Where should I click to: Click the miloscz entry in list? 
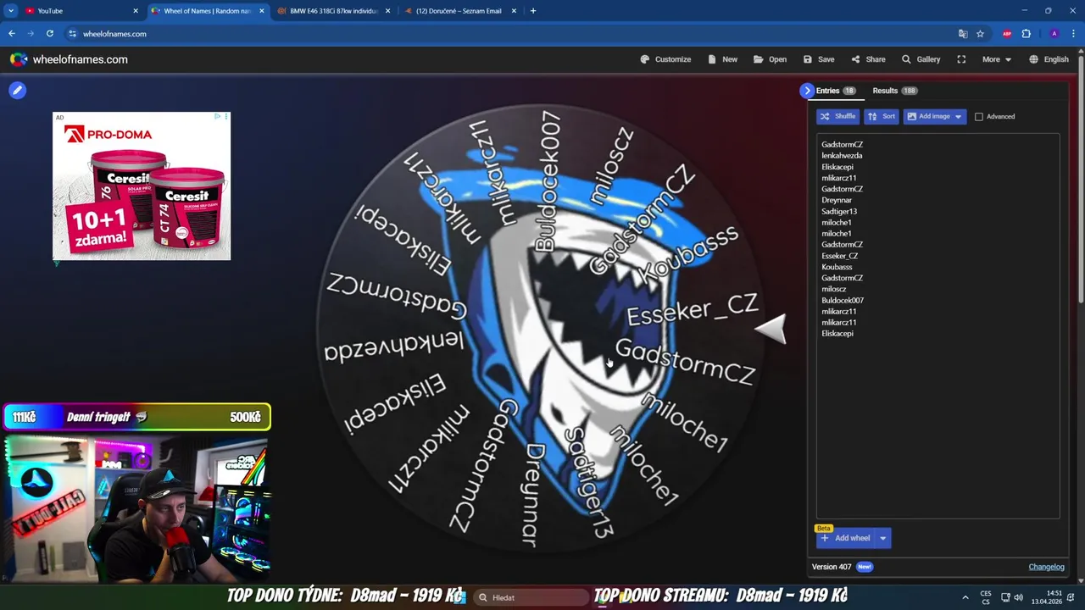[x=833, y=289]
